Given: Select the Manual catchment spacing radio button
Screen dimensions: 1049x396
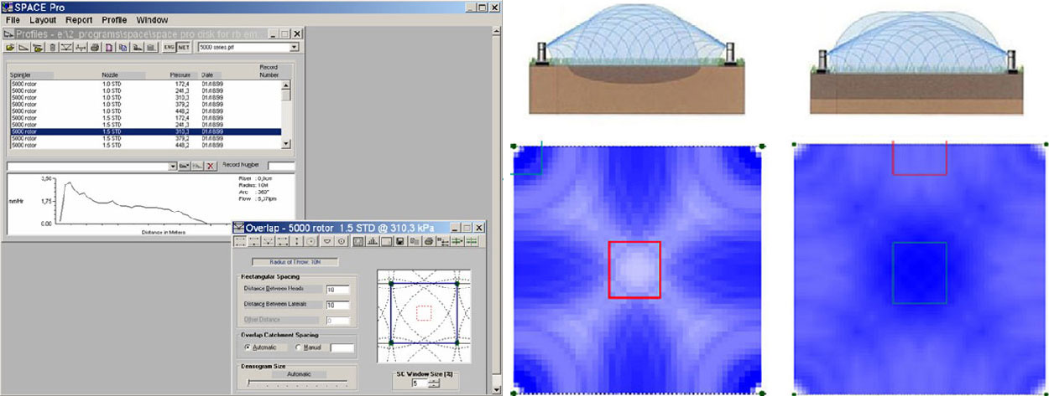Looking at the screenshot, I should tap(300, 347).
